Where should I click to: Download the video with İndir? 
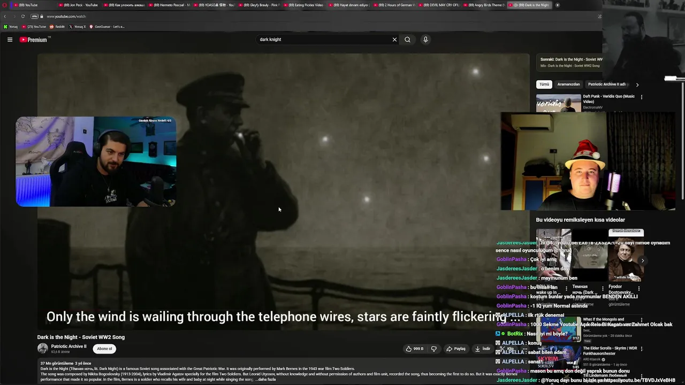(483, 349)
